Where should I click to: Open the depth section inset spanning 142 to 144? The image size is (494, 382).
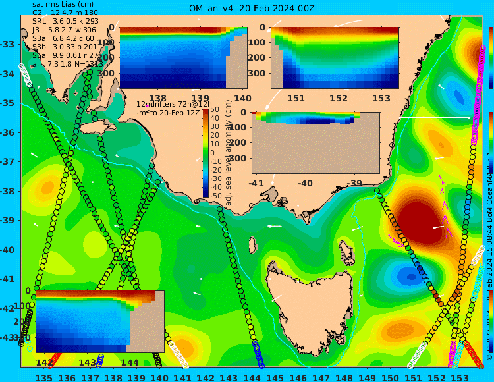[100, 321]
